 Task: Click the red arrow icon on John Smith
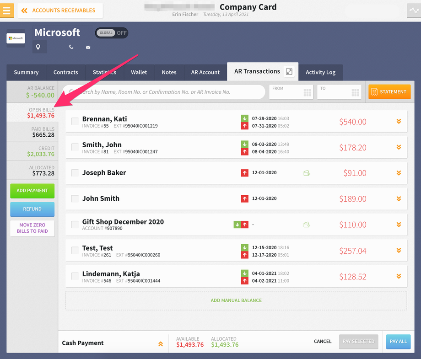pyautogui.click(x=245, y=198)
